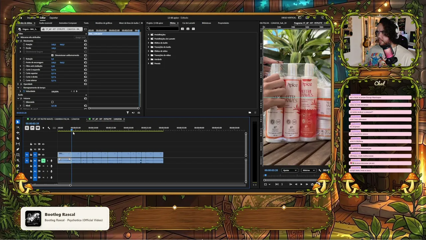This screenshot has height=240, width=426.
Task: Click the Add Marker icon in the timeline
Action: click(43, 128)
